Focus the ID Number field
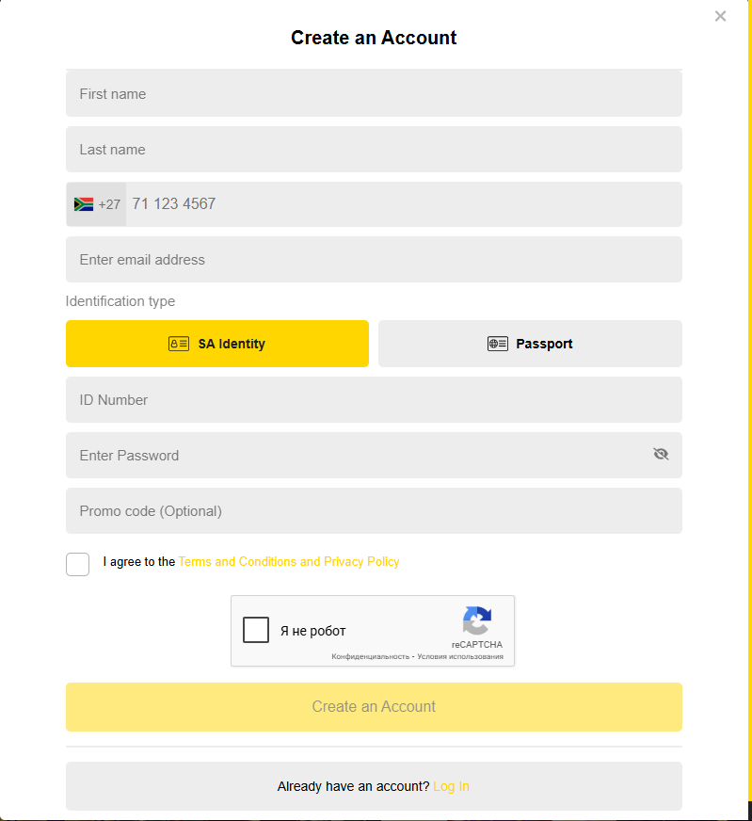The height and width of the screenshot is (821, 752). [374, 400]
